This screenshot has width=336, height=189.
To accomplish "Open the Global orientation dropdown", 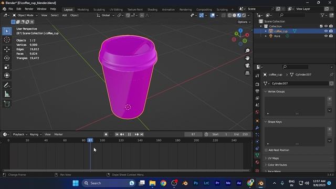I will point(106,15).
